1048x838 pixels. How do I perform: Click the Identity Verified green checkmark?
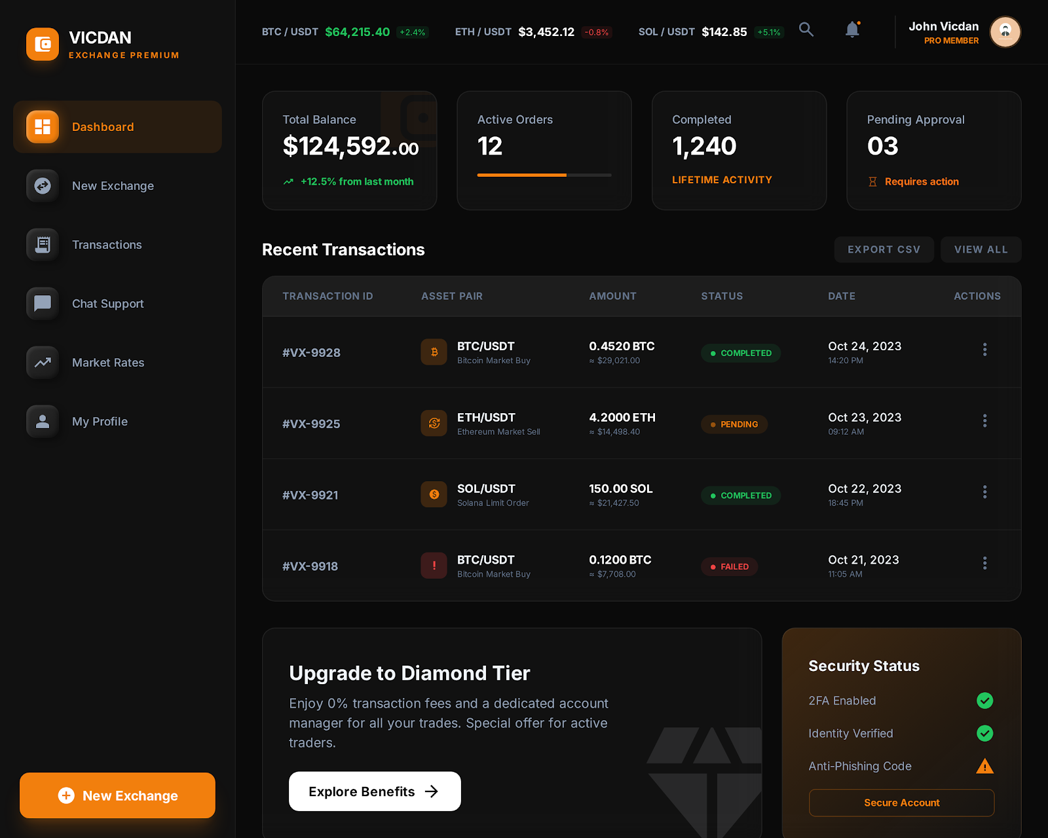tap(984, 733)
